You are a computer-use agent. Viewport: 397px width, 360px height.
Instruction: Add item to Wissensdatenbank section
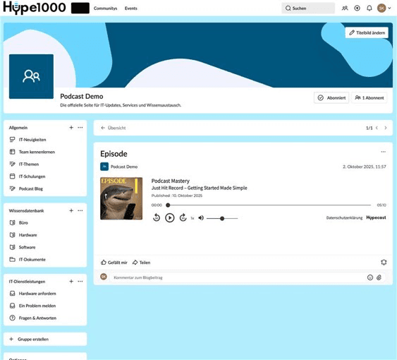pos(71,210)
